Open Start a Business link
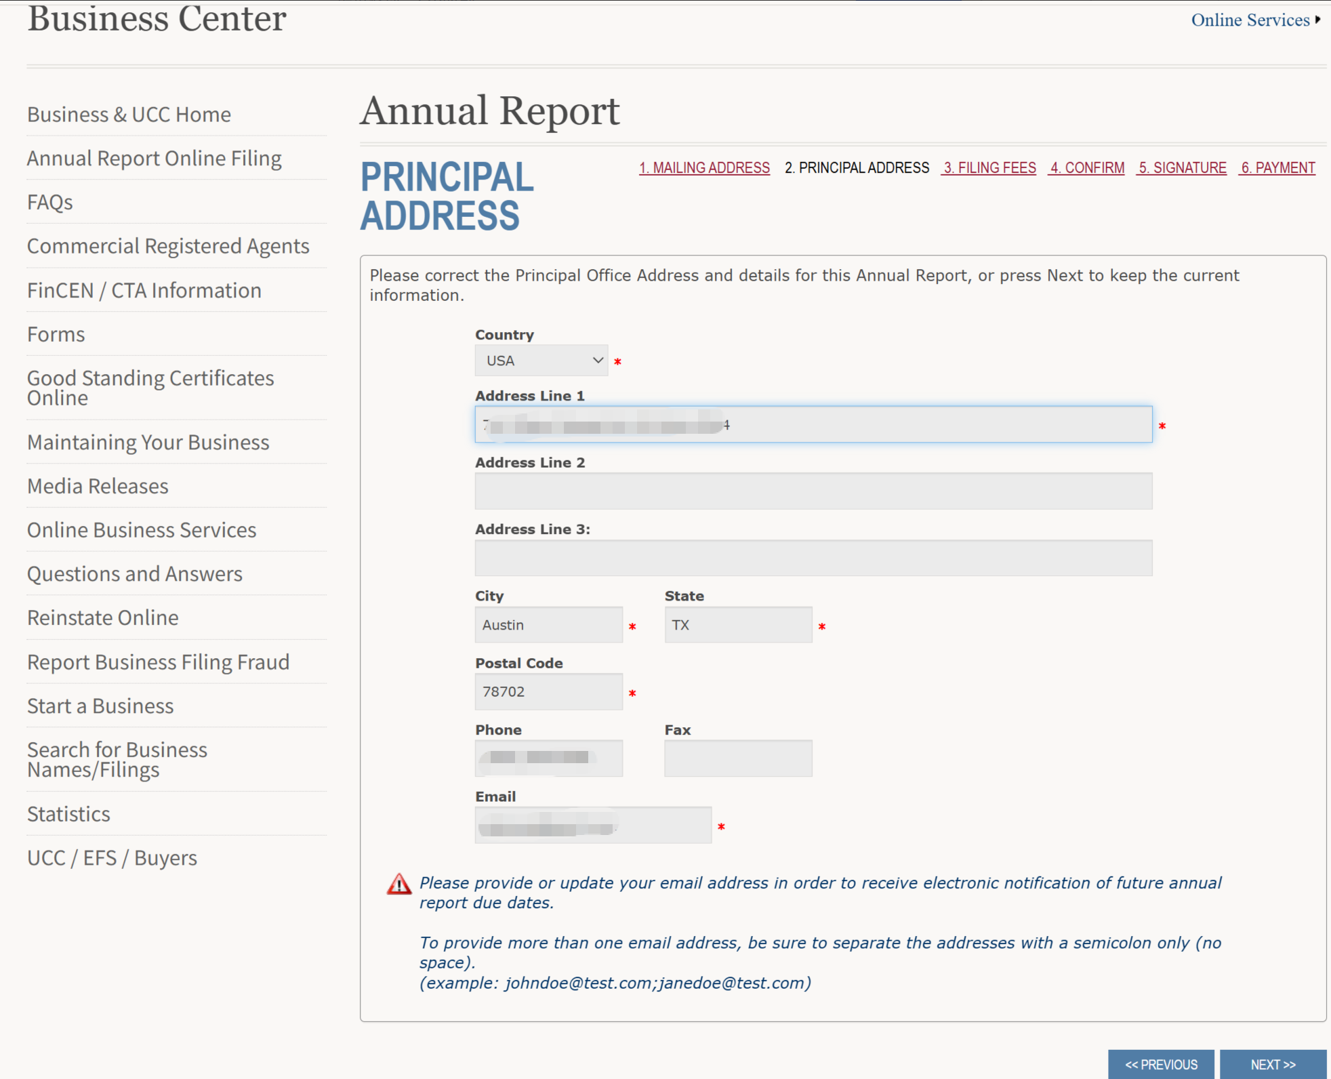1331x1079 pixels. click(x=100, y=706)
